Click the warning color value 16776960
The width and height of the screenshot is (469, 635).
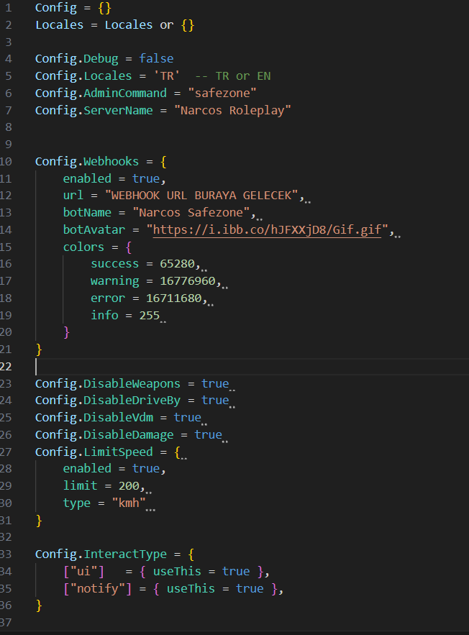188,280
